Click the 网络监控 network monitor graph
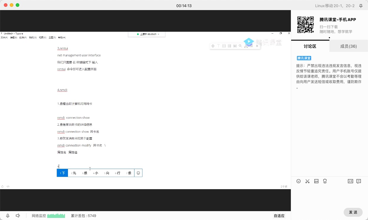368x220 pixels. tap(56, 216)
